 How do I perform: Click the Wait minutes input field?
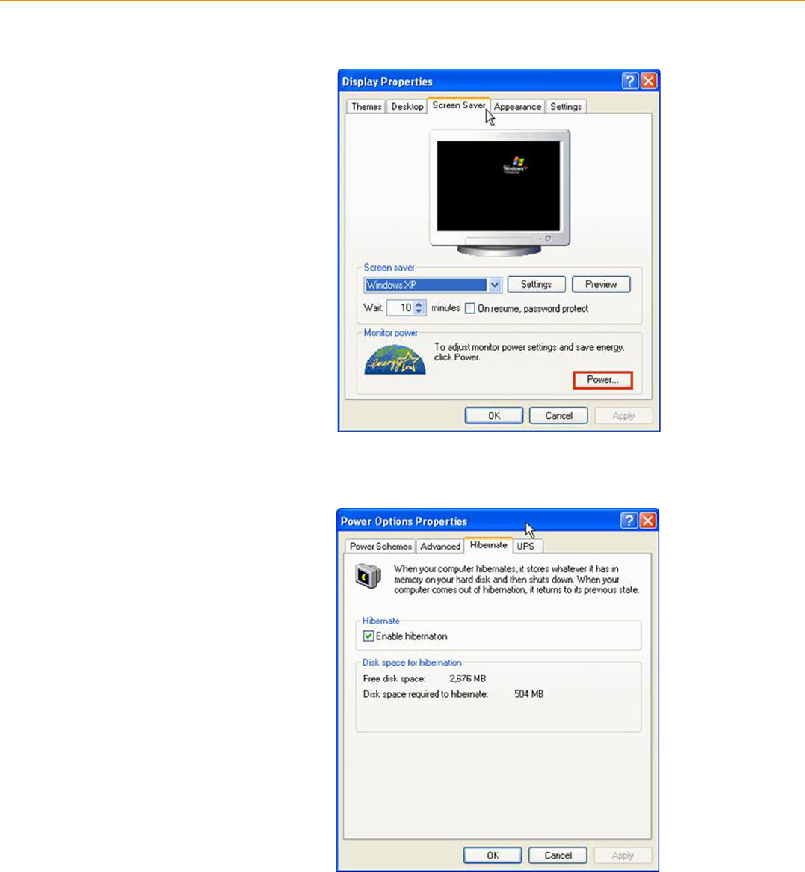coord(401,307)
